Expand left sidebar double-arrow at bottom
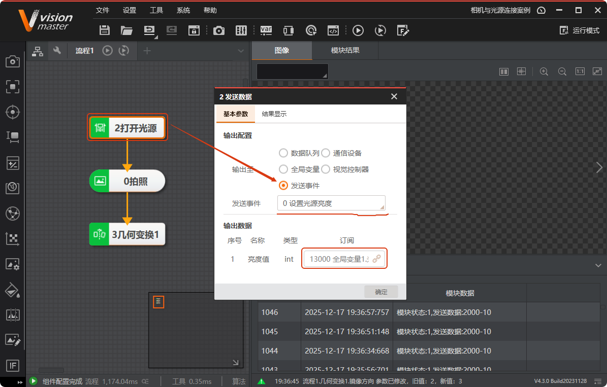This screenshot has height=387, width=607. tap(20, 382)
